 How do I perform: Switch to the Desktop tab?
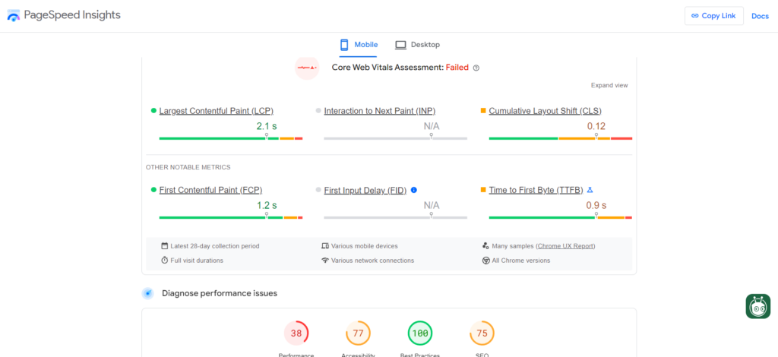click(x=417, y=45)
